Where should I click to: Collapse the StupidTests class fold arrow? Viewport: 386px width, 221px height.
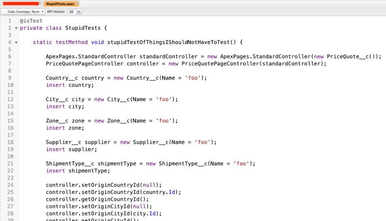click(x=16, y=28)
